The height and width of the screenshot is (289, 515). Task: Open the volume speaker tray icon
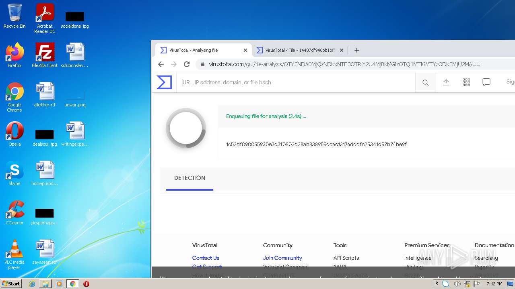click(x=457, y=284)
